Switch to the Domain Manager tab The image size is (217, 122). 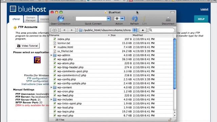click(x=31, y=19)
